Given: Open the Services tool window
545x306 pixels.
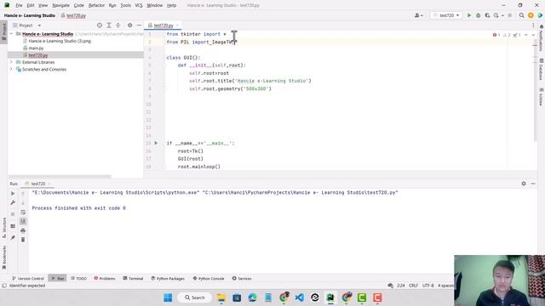Looking at the screenshot, I should [x=242, y=278].
